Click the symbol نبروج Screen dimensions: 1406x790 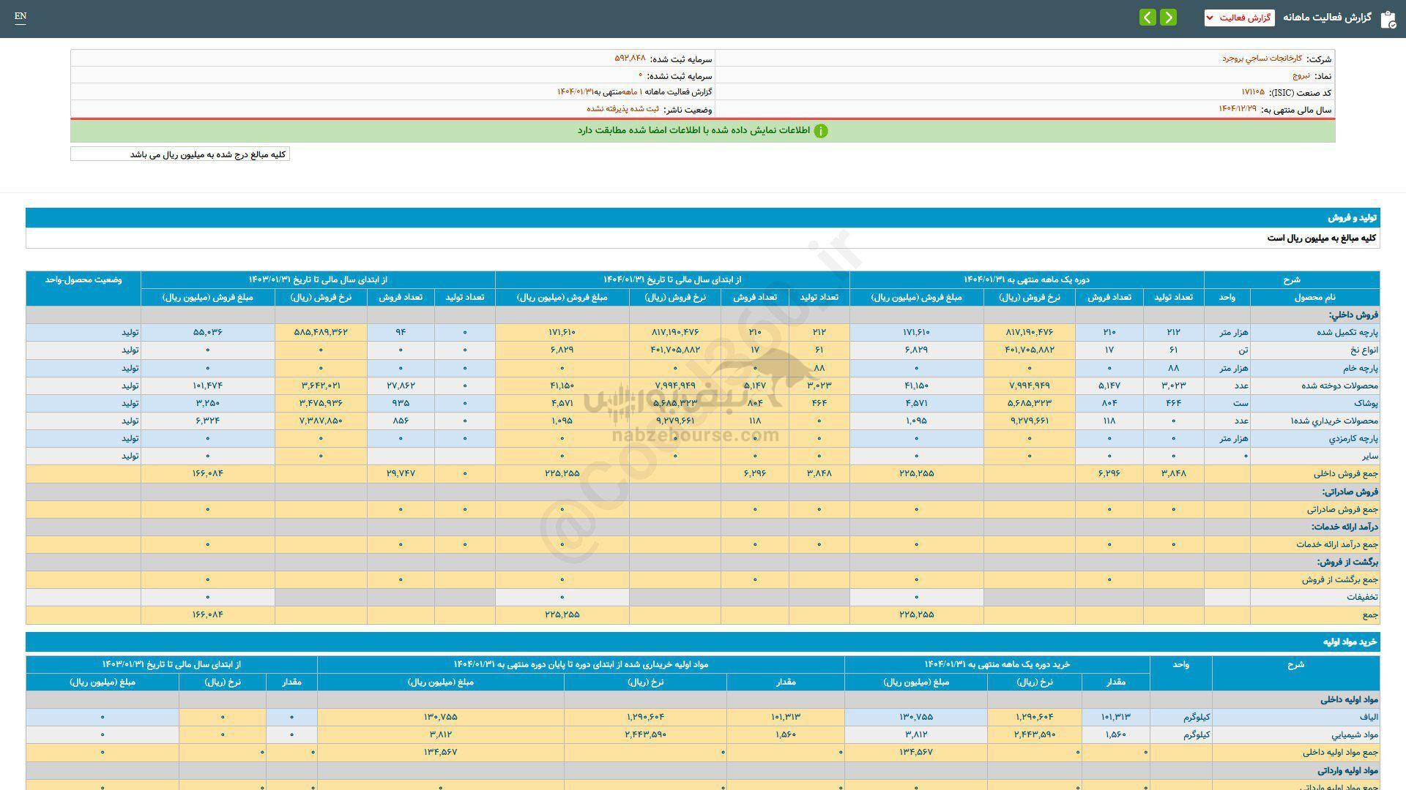pyautogui.click(x=1301, y=75)
